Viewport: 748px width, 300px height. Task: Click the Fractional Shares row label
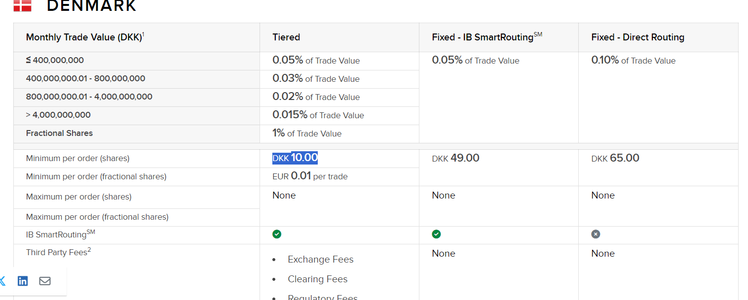[x=59, y=133]
